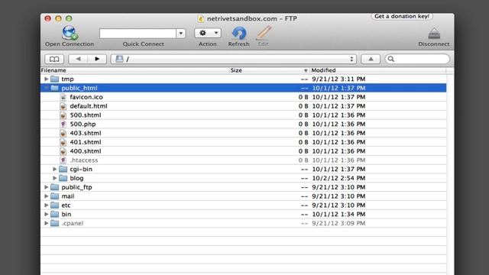Click the bin folder icon
This screenshot has height=275, width=489.
tap(54, 214)
